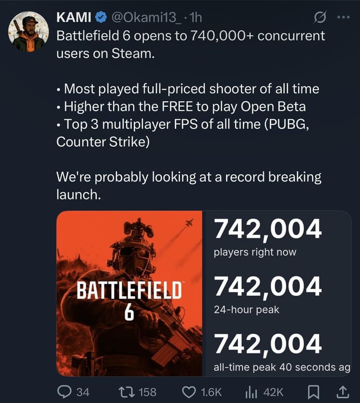Open the reply comment icon
Image resolution: width=360 pixels, height=403 pixels.
[64, 392]
